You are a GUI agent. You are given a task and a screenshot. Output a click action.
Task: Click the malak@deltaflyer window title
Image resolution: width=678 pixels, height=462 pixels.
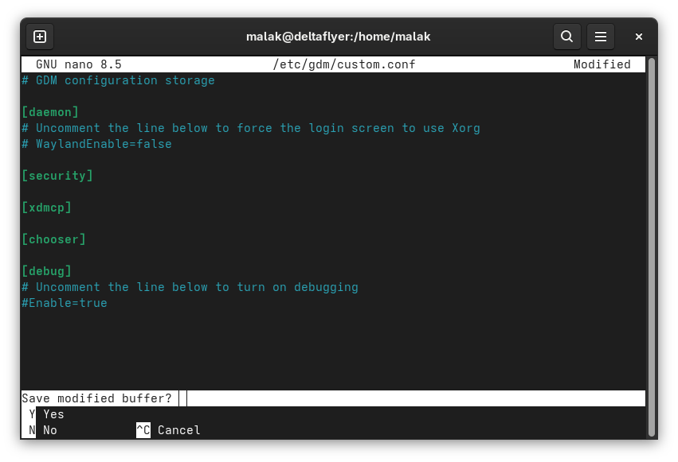(339, 37)
